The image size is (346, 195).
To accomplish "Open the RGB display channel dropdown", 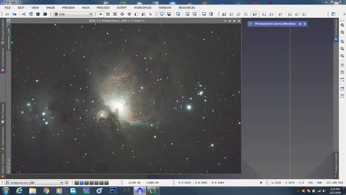I will click(74, 14).
